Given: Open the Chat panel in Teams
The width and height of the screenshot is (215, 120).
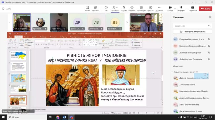Looking at the screenshot, I should tap(106, 8).
